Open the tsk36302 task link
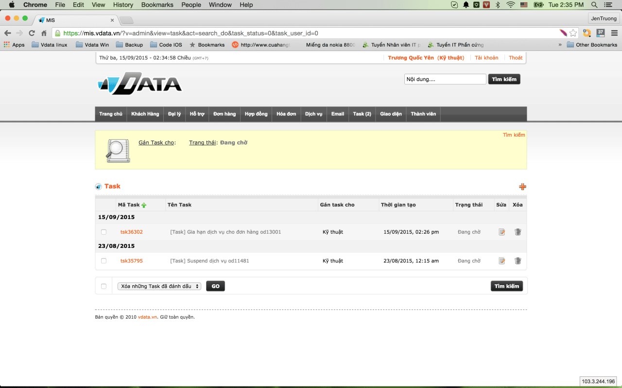Viewport: 622px width, 388px height. click(132, 232)
